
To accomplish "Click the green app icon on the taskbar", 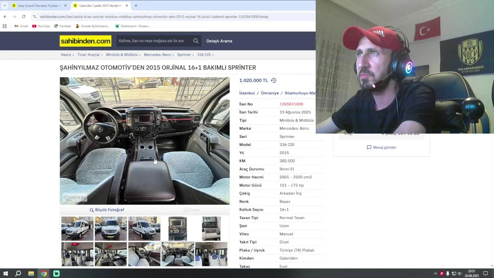I will click(56, 274).
